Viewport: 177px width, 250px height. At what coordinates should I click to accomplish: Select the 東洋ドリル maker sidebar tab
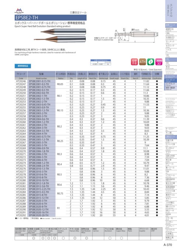click(171, 195)
